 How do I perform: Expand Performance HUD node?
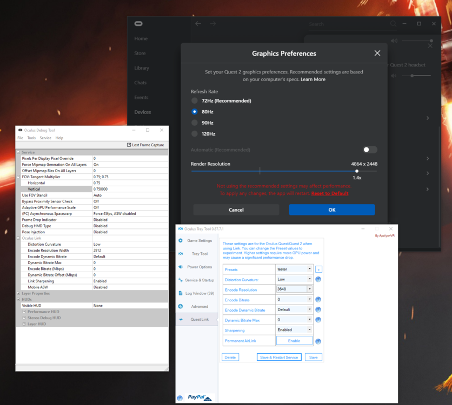pyautogui.click(x=24, y=312)
